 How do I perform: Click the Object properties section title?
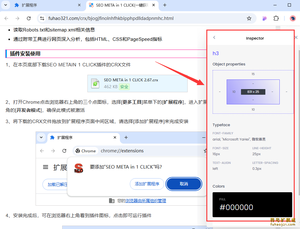(229, 64)
